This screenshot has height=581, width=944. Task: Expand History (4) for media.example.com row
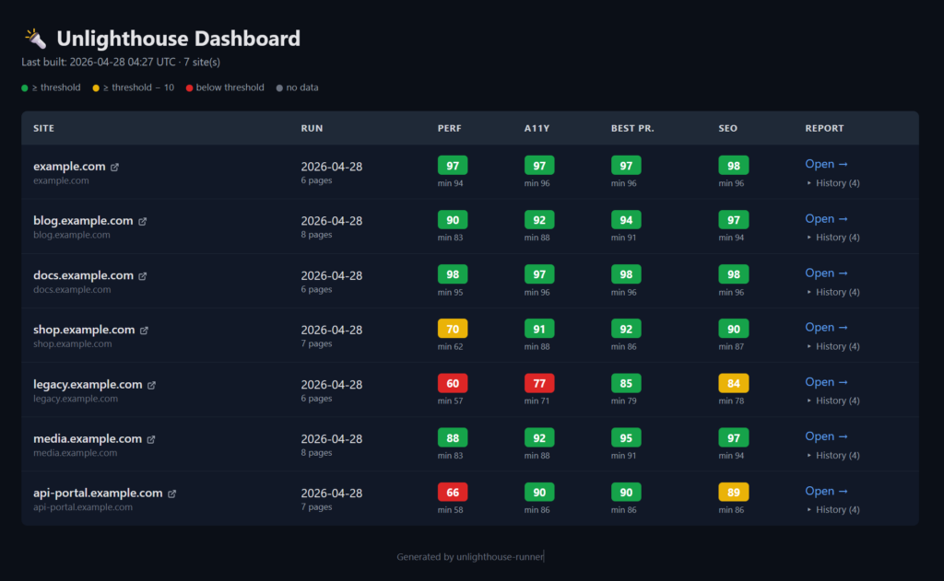pos(832,455)
